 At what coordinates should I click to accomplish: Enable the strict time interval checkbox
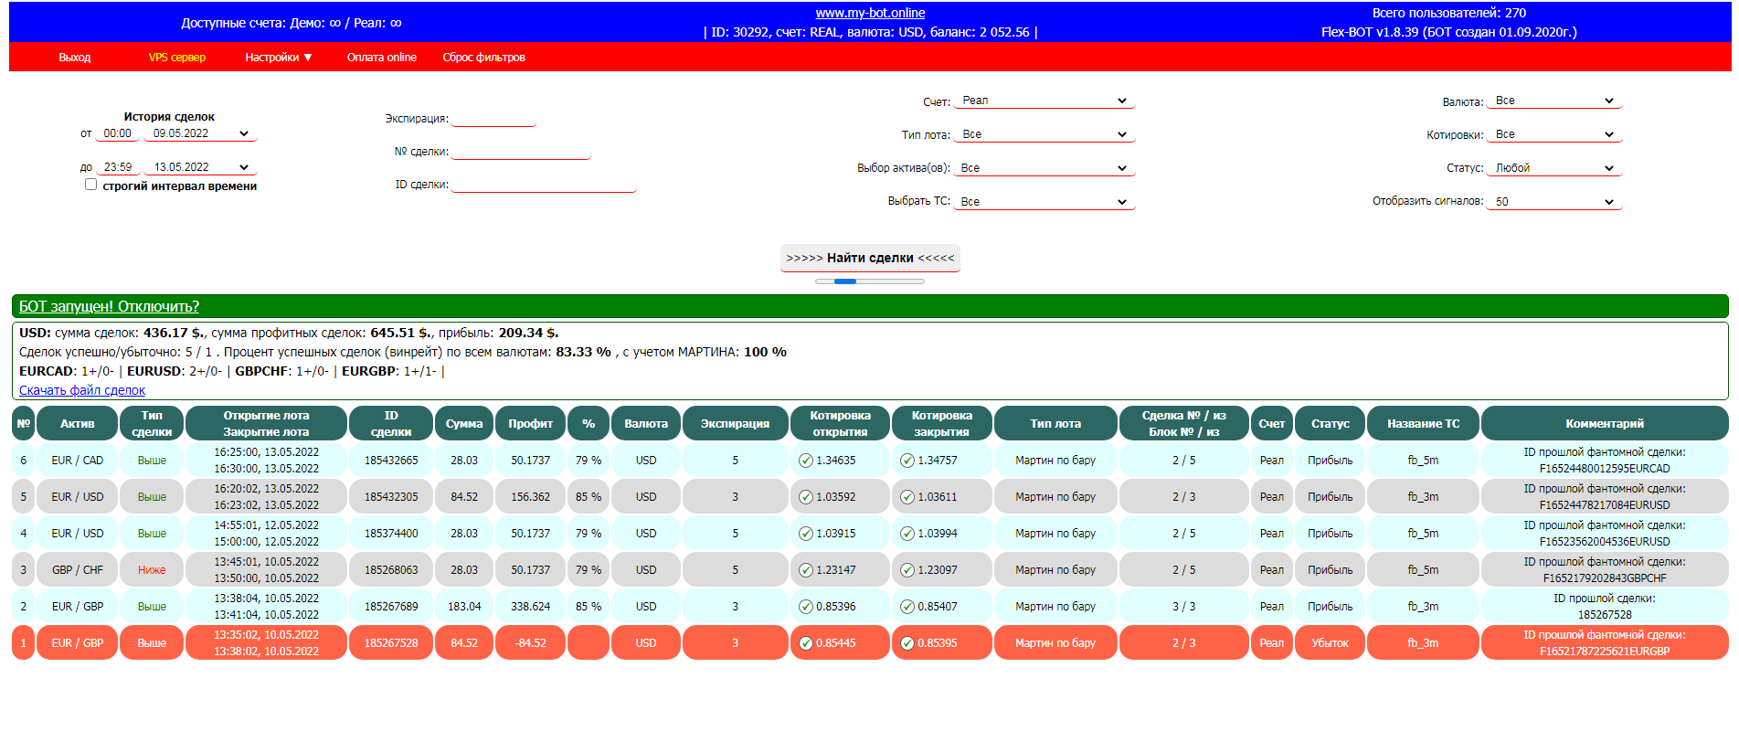coord(90,185)
